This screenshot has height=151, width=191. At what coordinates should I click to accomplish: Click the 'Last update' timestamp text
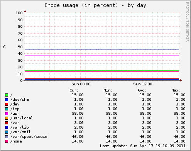143,146
